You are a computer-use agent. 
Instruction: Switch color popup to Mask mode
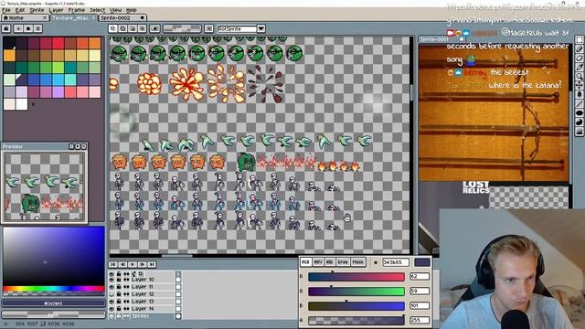(357, 262)
